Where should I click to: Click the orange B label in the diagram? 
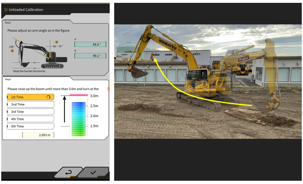tap(12, 51)
